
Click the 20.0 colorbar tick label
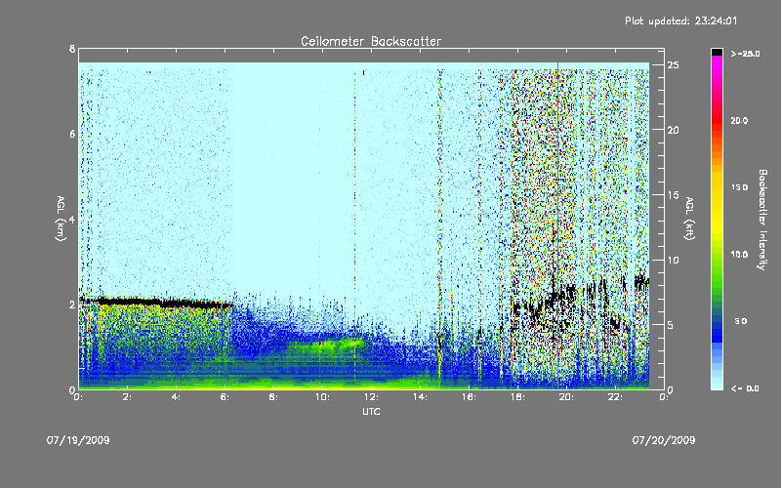[739, 120]
